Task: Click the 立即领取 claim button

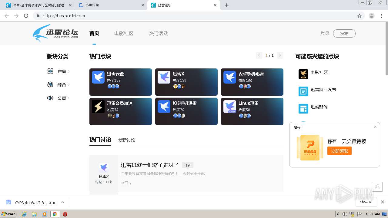Action: pyautogui.click(x=339, y=151)
